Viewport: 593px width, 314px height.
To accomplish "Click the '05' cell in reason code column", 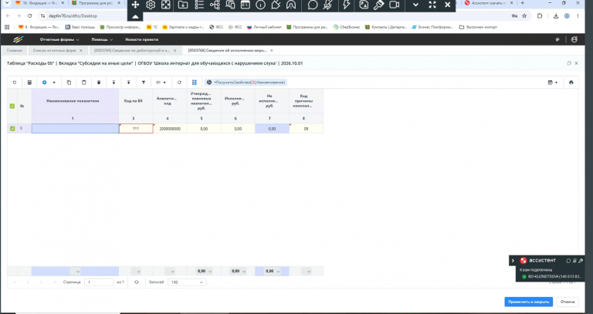I will (x=306, y=129).
